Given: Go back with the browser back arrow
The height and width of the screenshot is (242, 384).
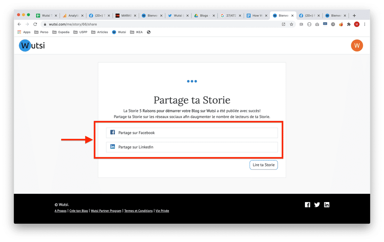Looking at the screenshot, I should (x=19, y=24).
